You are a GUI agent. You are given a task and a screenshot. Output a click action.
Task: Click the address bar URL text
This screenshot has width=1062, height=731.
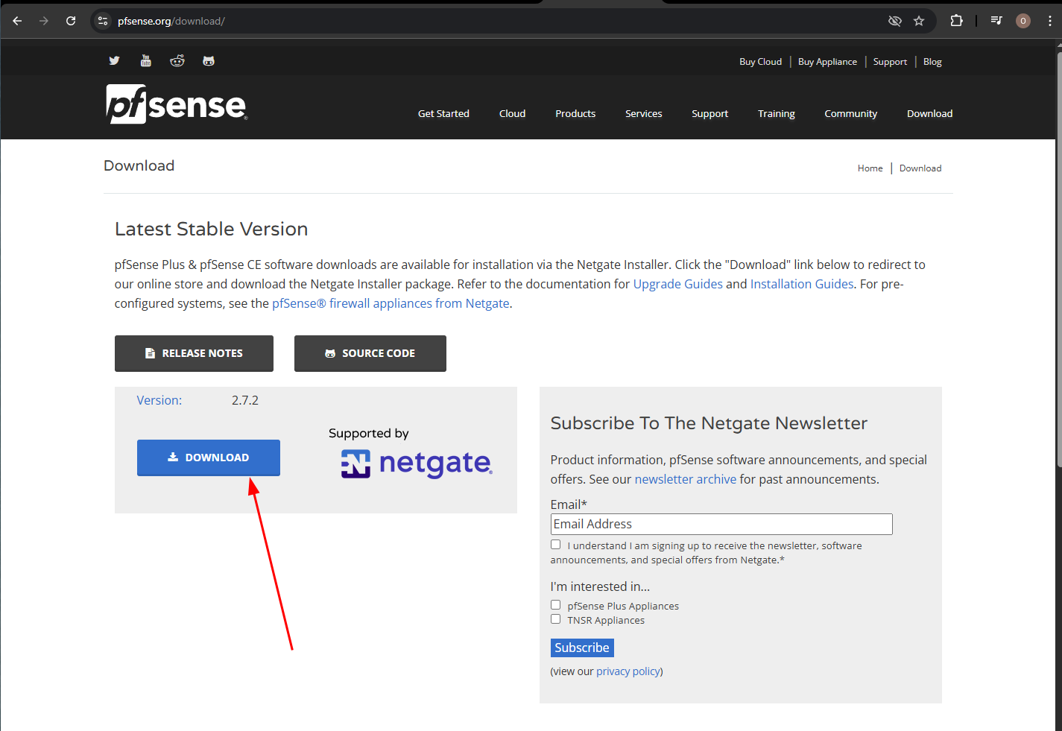(x=171, y=21)
